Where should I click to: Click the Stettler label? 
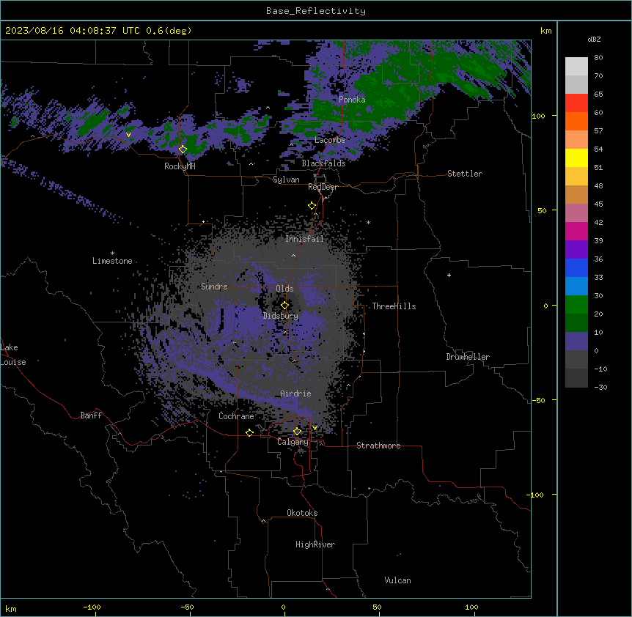click(465, 174)
